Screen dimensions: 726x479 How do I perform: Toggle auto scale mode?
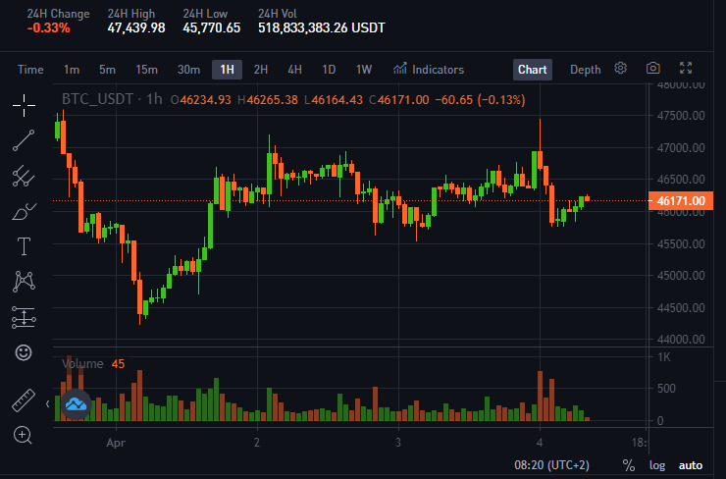click(691, 465)
